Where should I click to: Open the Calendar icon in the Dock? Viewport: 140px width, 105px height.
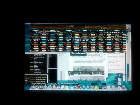[x=58, y=87]
